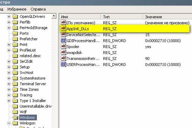Screen dimensions: 192x128
Task: Click the USERProcessHandleQuota DWORD icon
Action: point(63,64)
